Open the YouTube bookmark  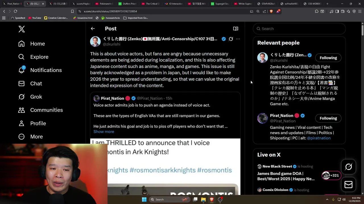coord(34,18)
